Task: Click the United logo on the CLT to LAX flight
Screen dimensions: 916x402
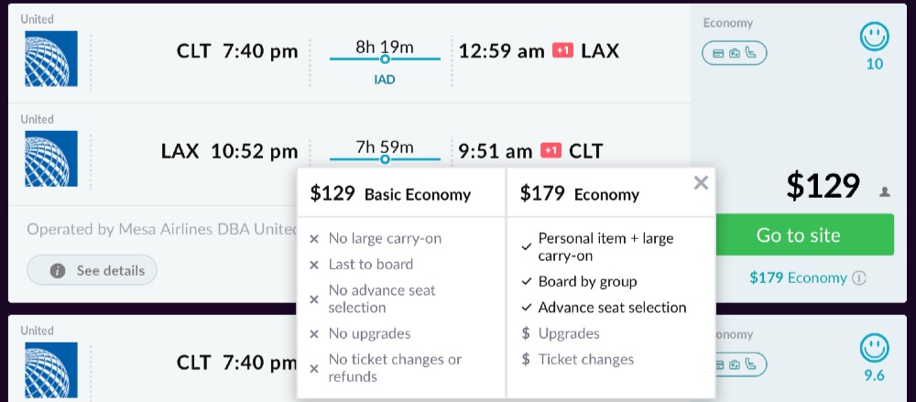Action: tap(51, 59)
